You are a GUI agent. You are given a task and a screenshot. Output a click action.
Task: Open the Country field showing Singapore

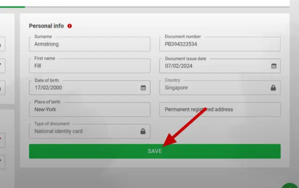(220, 88)
